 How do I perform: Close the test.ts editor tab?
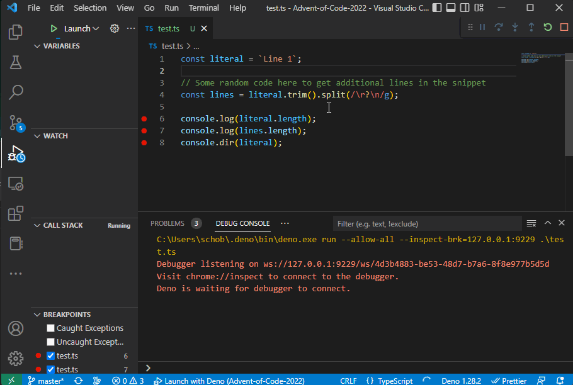[204, 28]
